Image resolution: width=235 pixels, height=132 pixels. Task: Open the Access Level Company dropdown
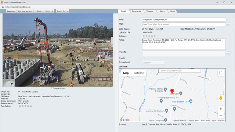pos(154,63)
